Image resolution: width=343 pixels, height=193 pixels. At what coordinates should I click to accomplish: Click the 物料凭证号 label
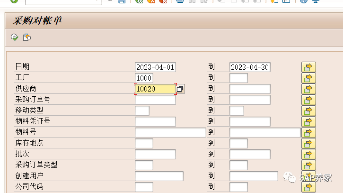(33, 121)
